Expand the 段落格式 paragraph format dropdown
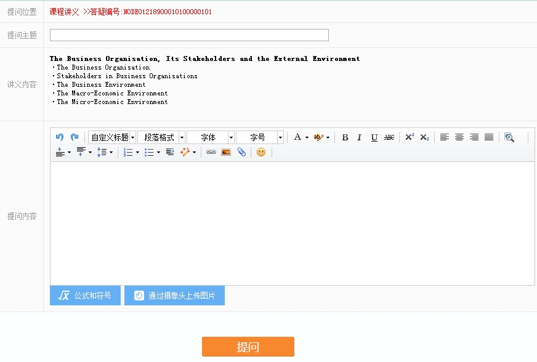 point(161,137)
